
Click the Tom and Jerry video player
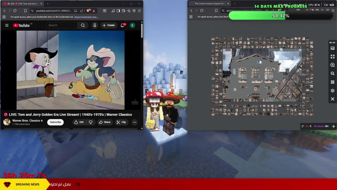tap(71, 70)
